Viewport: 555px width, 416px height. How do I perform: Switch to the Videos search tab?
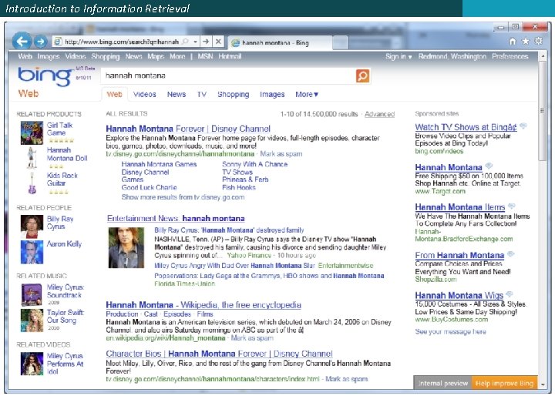144,95
